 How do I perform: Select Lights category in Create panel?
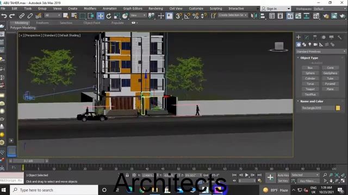(310, 44)
